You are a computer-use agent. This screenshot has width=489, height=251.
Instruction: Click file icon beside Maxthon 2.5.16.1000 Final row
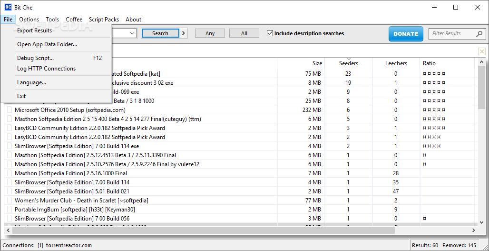pos(10,173)
